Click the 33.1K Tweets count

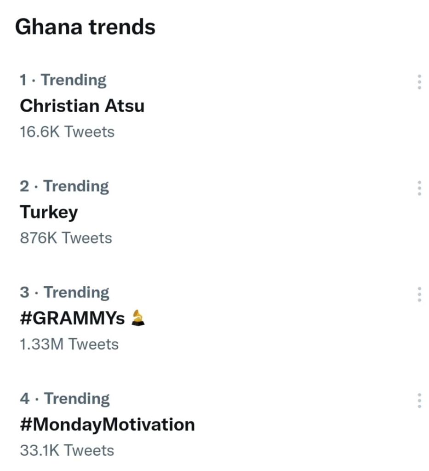(67, 450)
